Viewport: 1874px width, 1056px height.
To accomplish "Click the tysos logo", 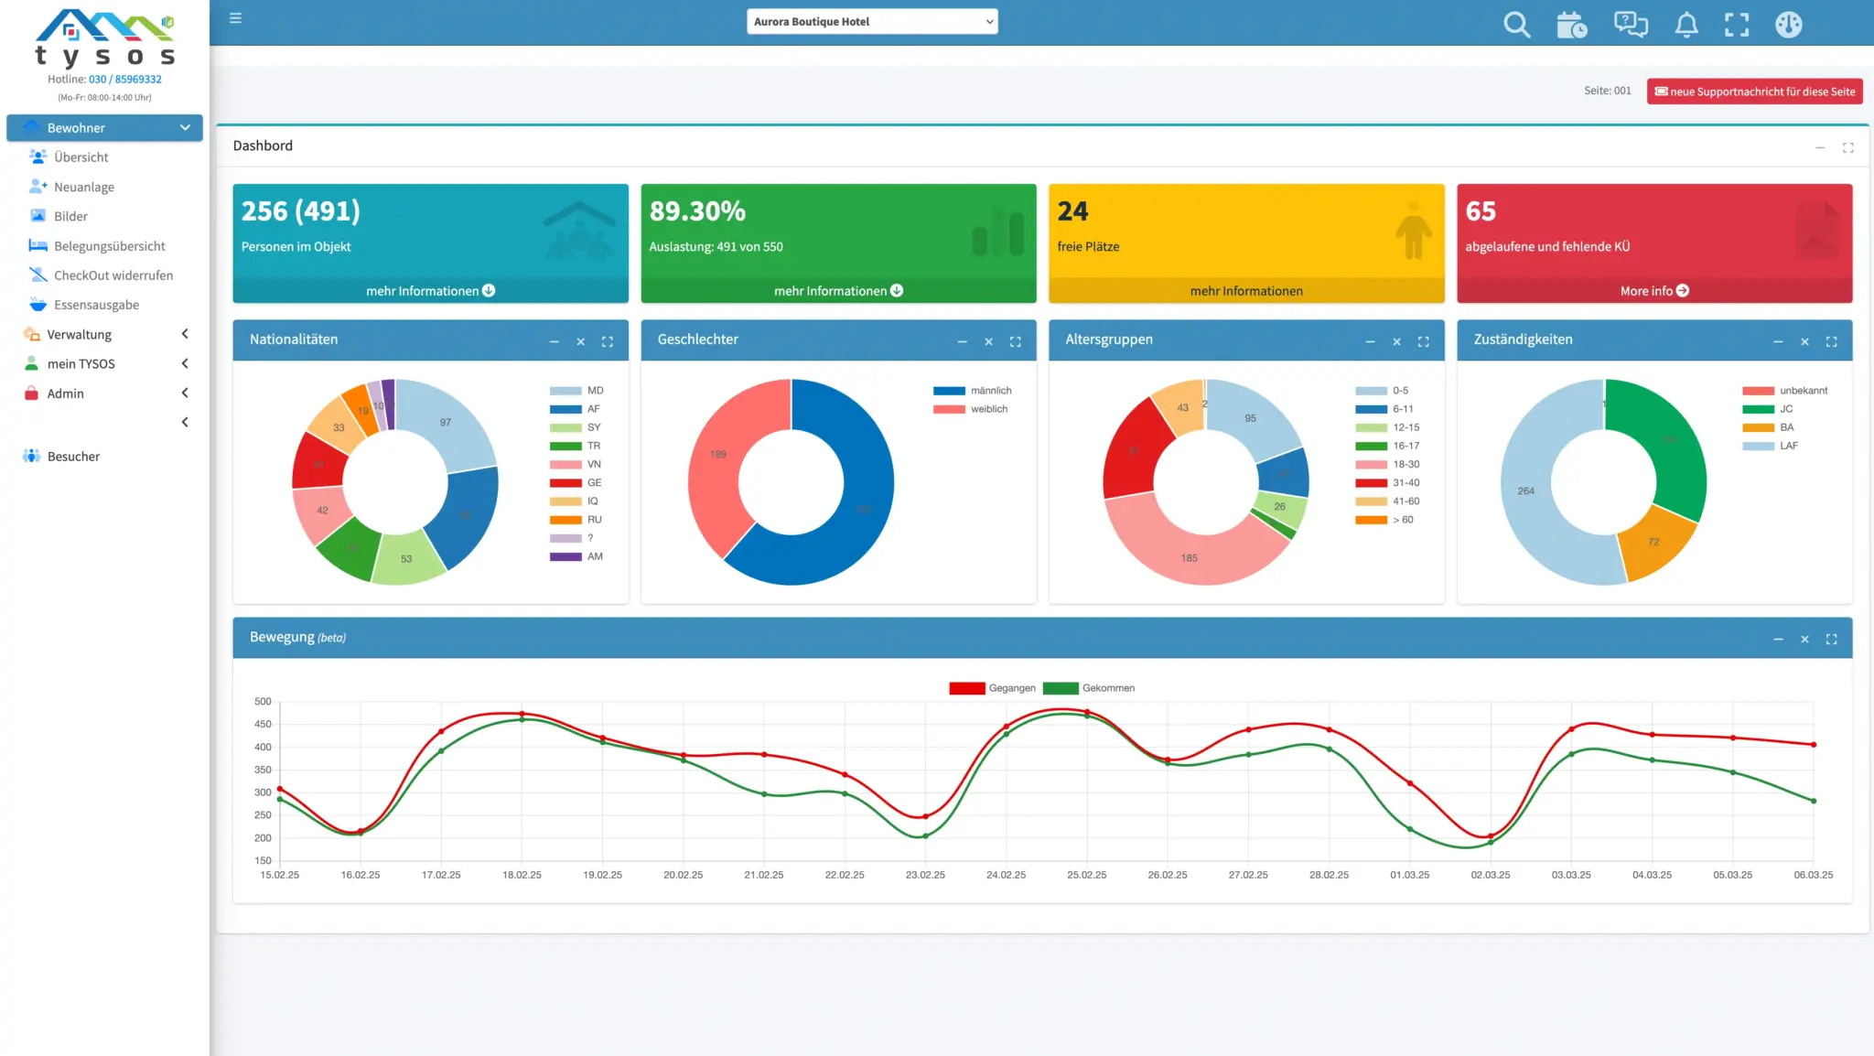I will (104, 38).
